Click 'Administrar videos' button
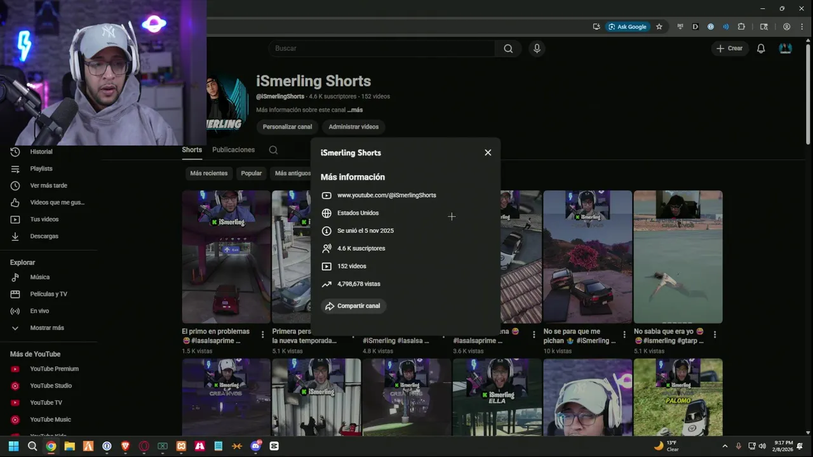The image size is (813, 457). [x=353, y=127]
